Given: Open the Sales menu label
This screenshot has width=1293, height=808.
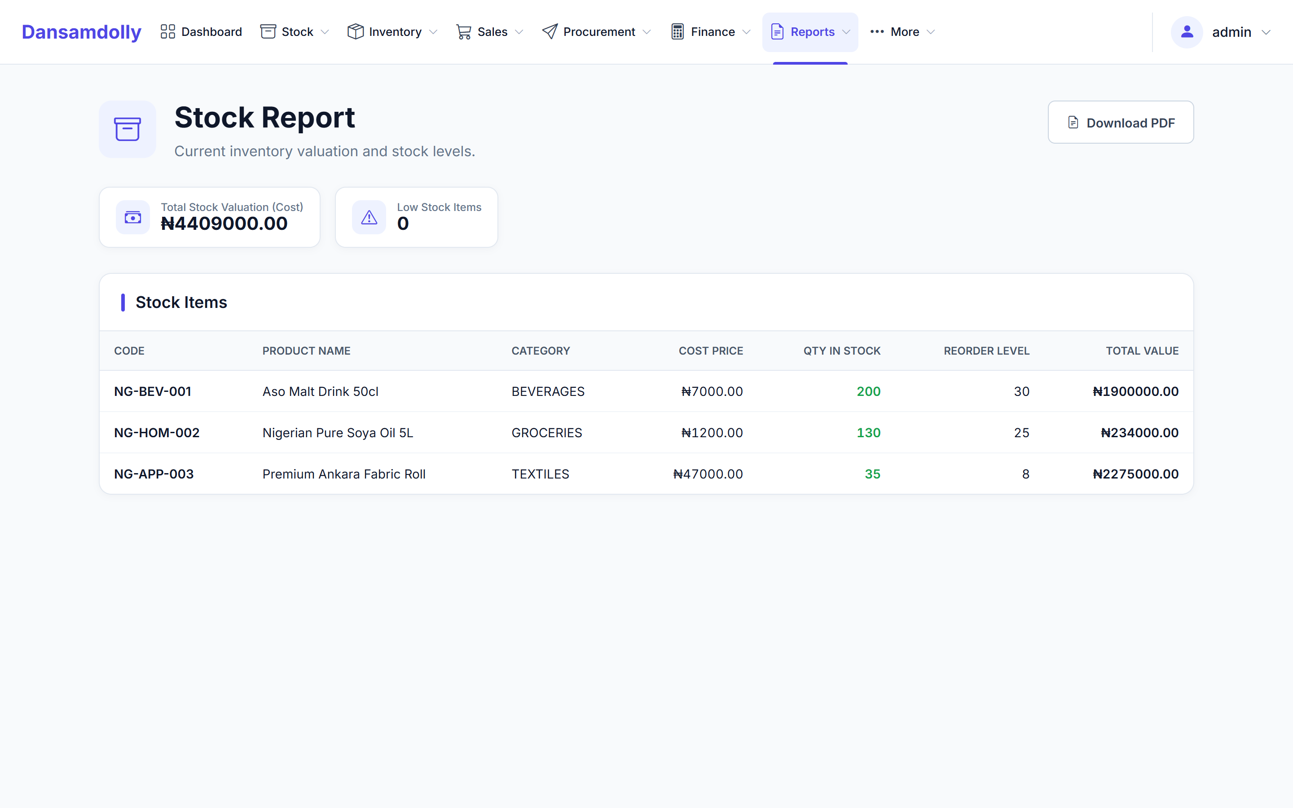Looking at the screenshot, I should [492, 31].
